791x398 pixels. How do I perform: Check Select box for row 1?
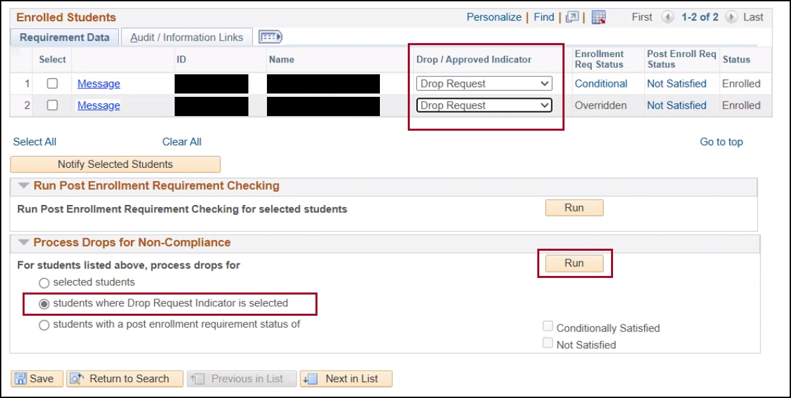pos(52,84)
